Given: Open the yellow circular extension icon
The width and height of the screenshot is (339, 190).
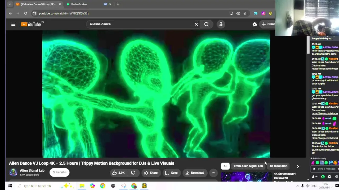Looking at the screenshot, I should pyautogui.click(x=270, y=13).
